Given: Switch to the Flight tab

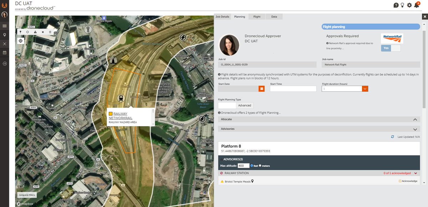Looking at the screenshot, I should (x=256, y=16).
